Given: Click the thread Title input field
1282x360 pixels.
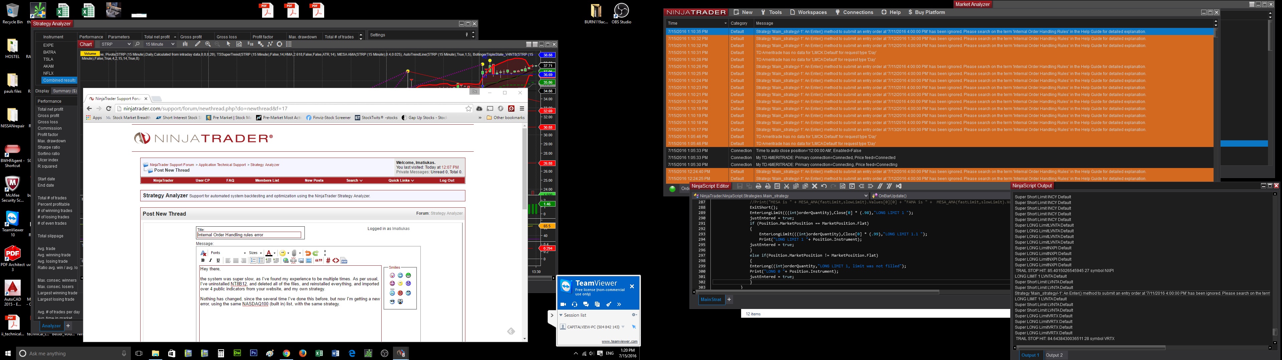Looking at the screenshot, I should click(249, 235).
